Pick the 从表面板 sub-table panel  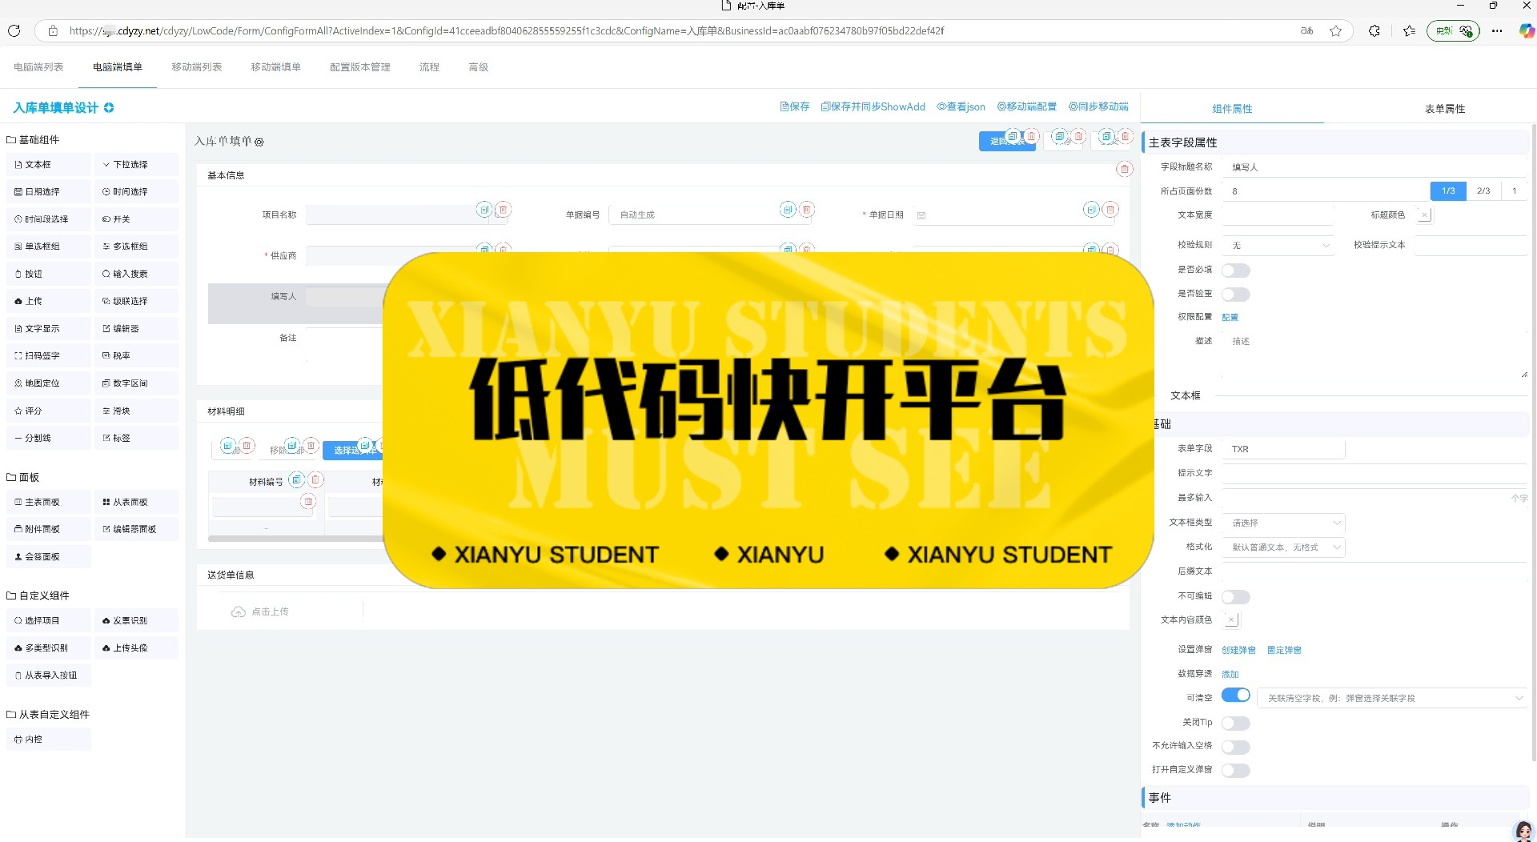point(136,503)
